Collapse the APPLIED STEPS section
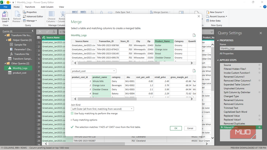The height and width of the screenshot is (150, 267). pos(218,60)
